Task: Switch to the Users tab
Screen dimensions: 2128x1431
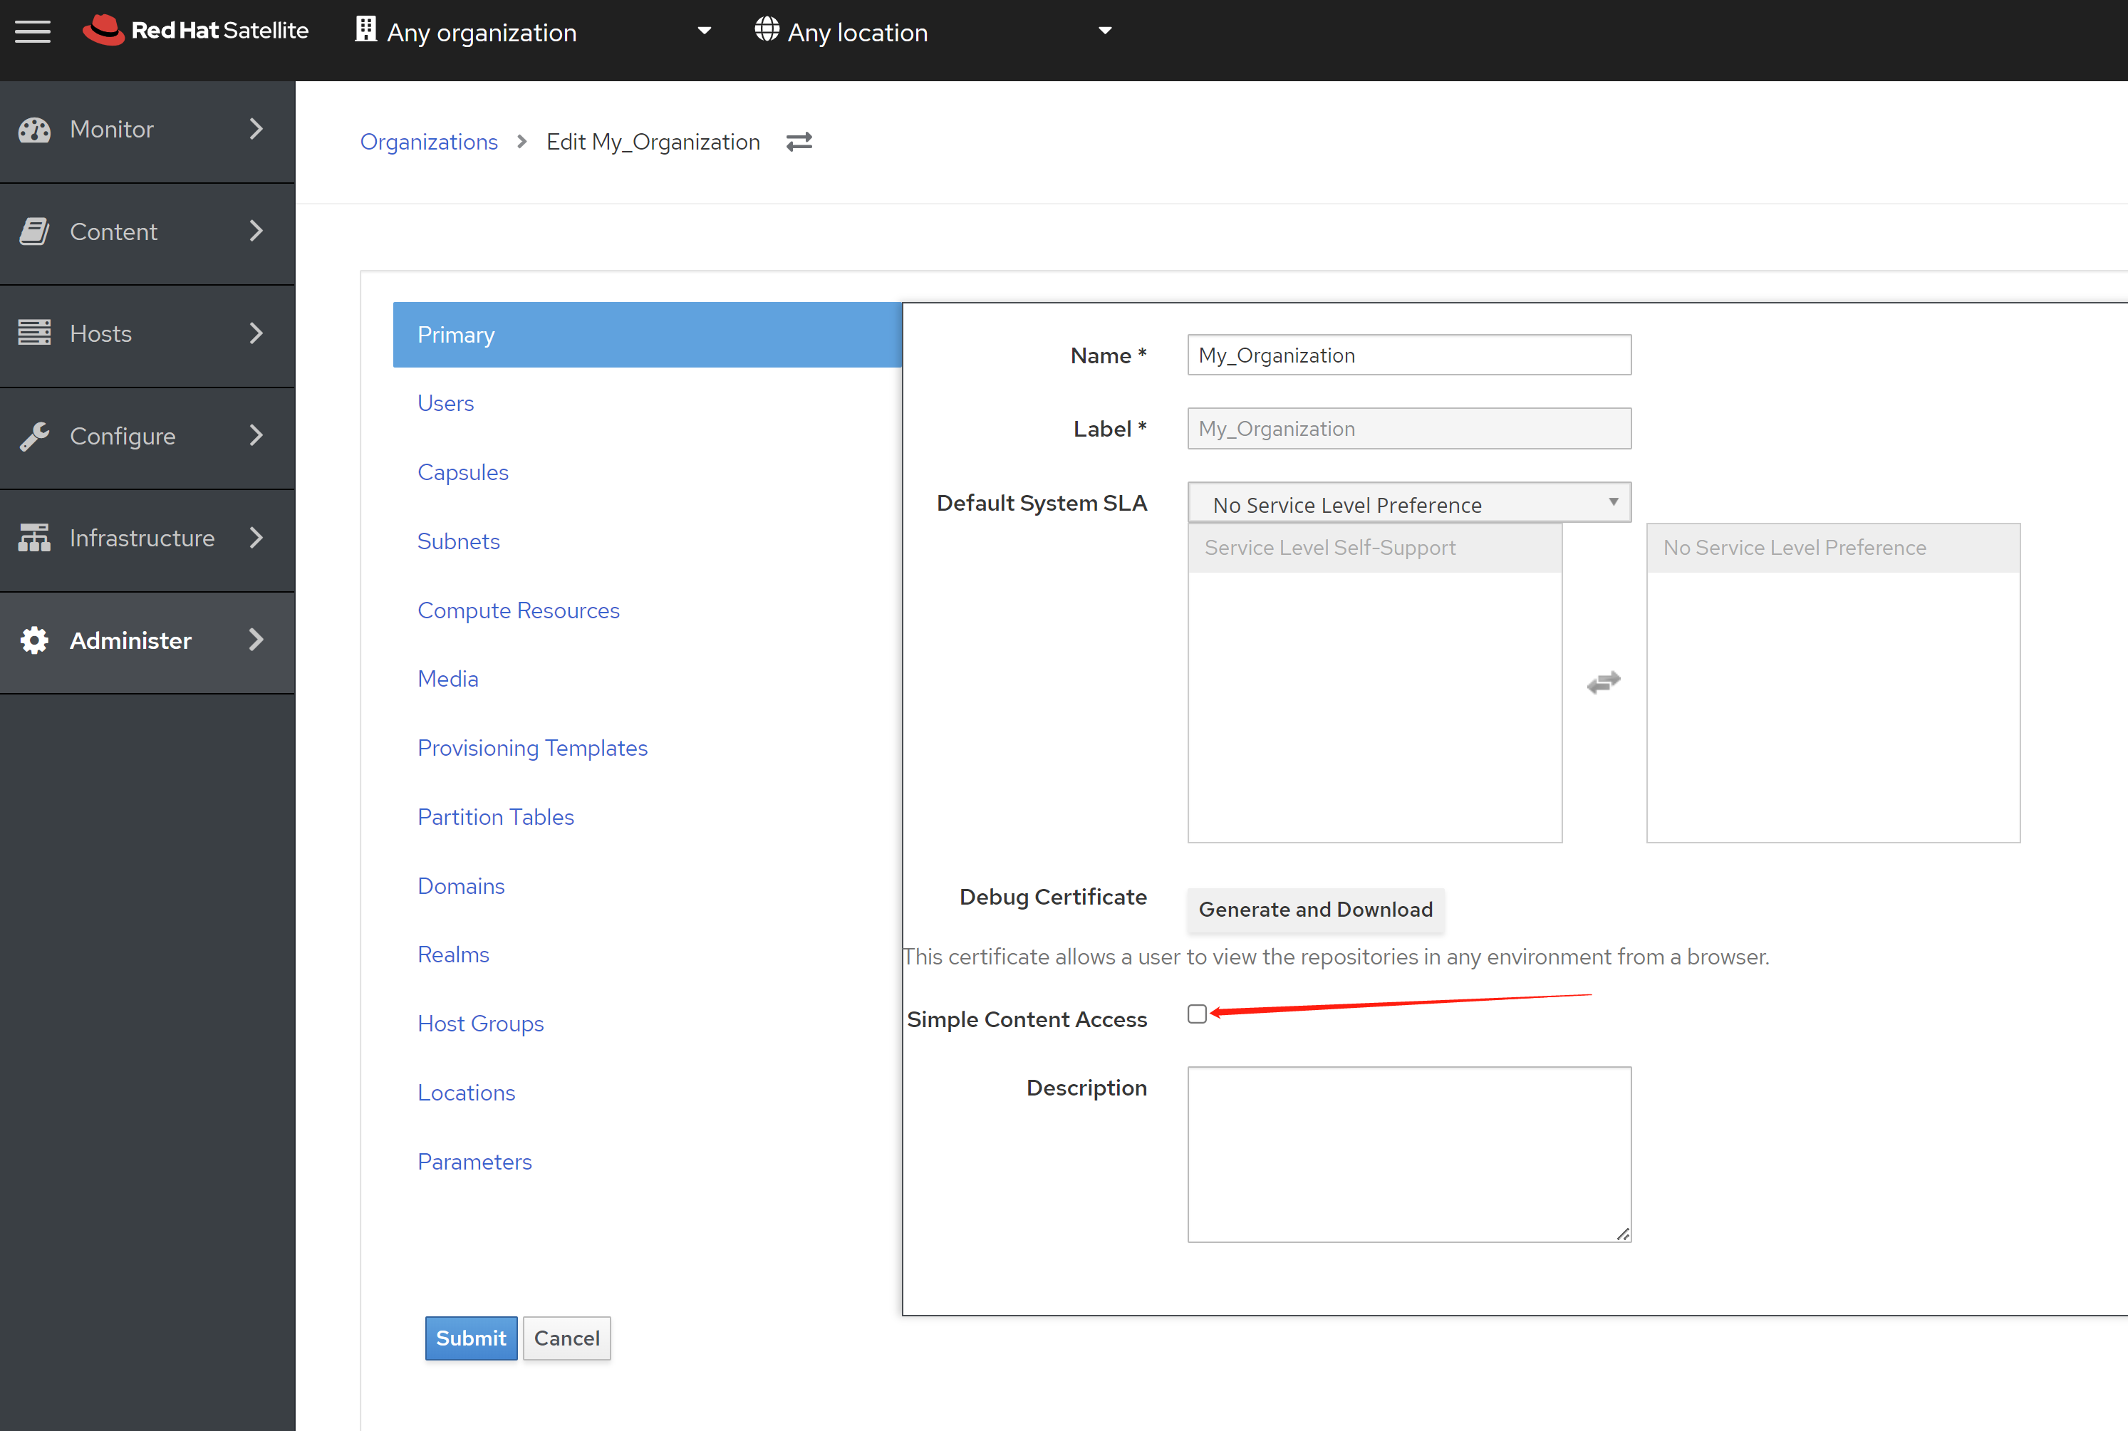Action: (x=445, y=403)
